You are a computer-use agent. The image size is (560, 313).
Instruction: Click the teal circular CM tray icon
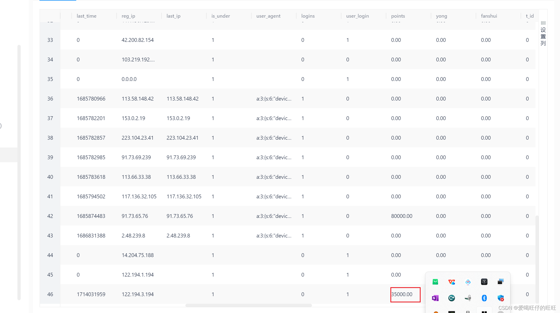click(451, 298)
